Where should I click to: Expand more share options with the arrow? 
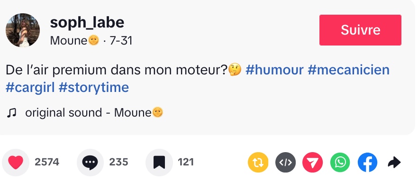click(394, 162)
